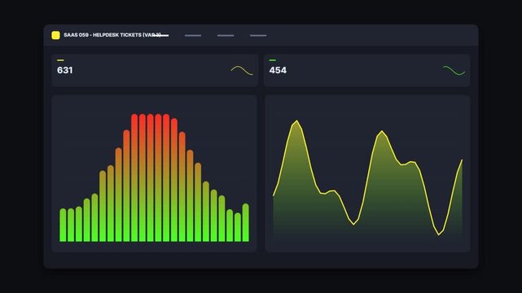Click the second peak of the area chart
The image size is (522, 293).
coord(381,131)
